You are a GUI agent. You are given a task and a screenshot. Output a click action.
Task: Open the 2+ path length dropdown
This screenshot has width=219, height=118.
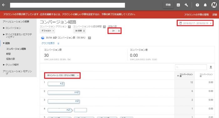(x=115, y=31)
